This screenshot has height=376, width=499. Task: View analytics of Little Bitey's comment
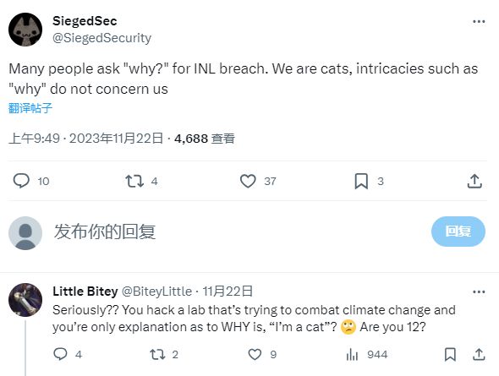tap(352, 354)
